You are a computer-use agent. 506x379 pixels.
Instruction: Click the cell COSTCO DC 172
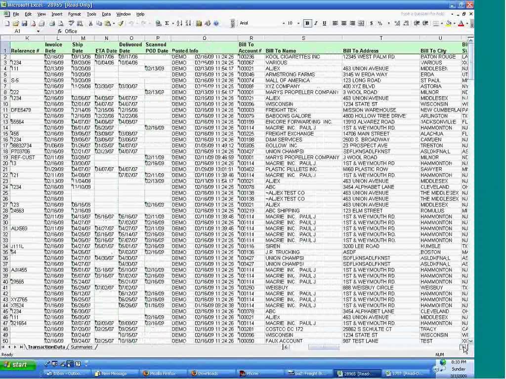point(303,329)
